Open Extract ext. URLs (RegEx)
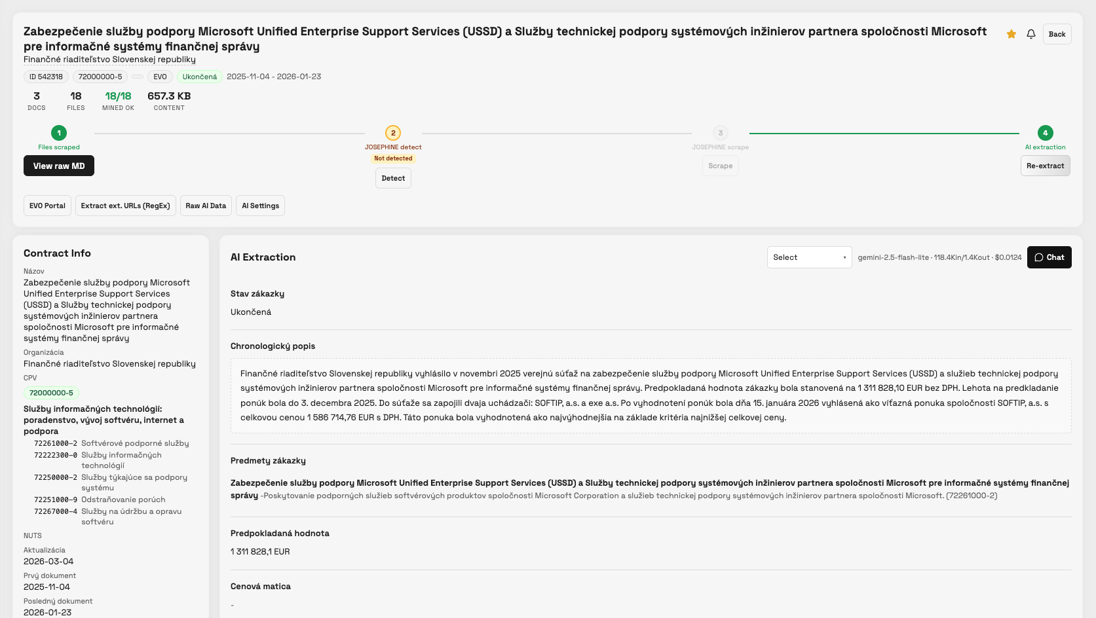1096x618 pixels. [x=125, y=205]
